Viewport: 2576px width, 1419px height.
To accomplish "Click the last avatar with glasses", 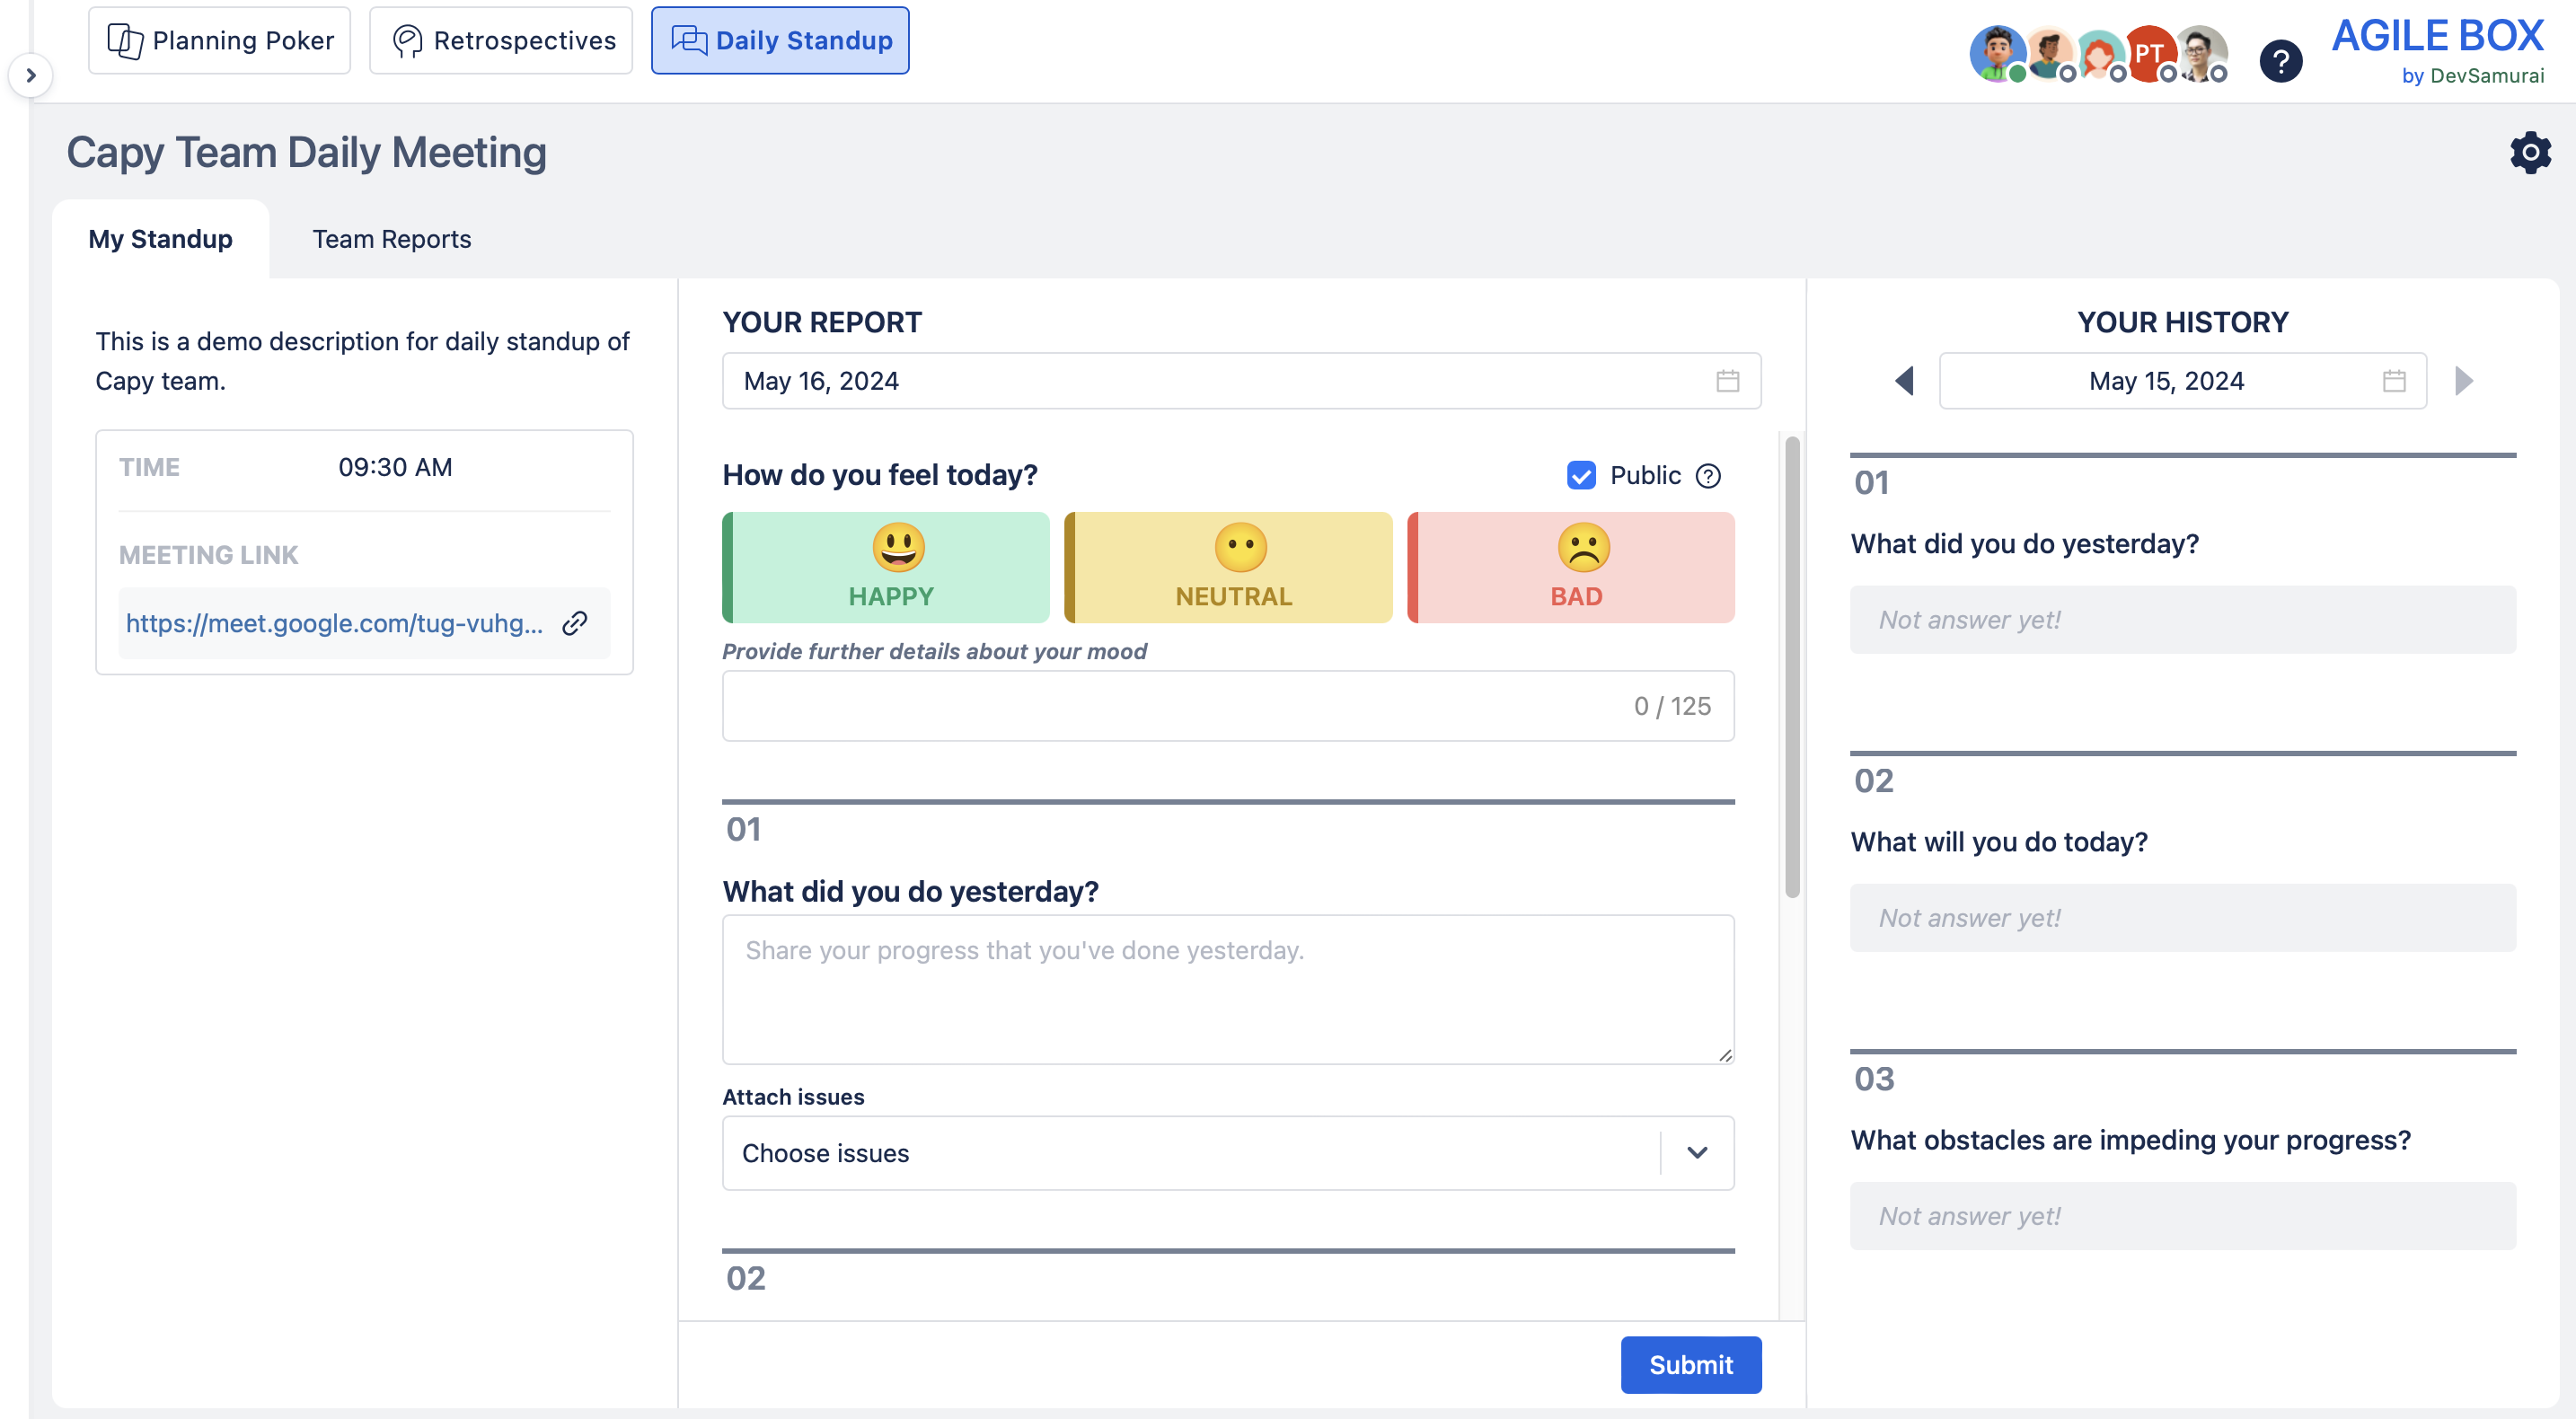I will [2200, 54].
